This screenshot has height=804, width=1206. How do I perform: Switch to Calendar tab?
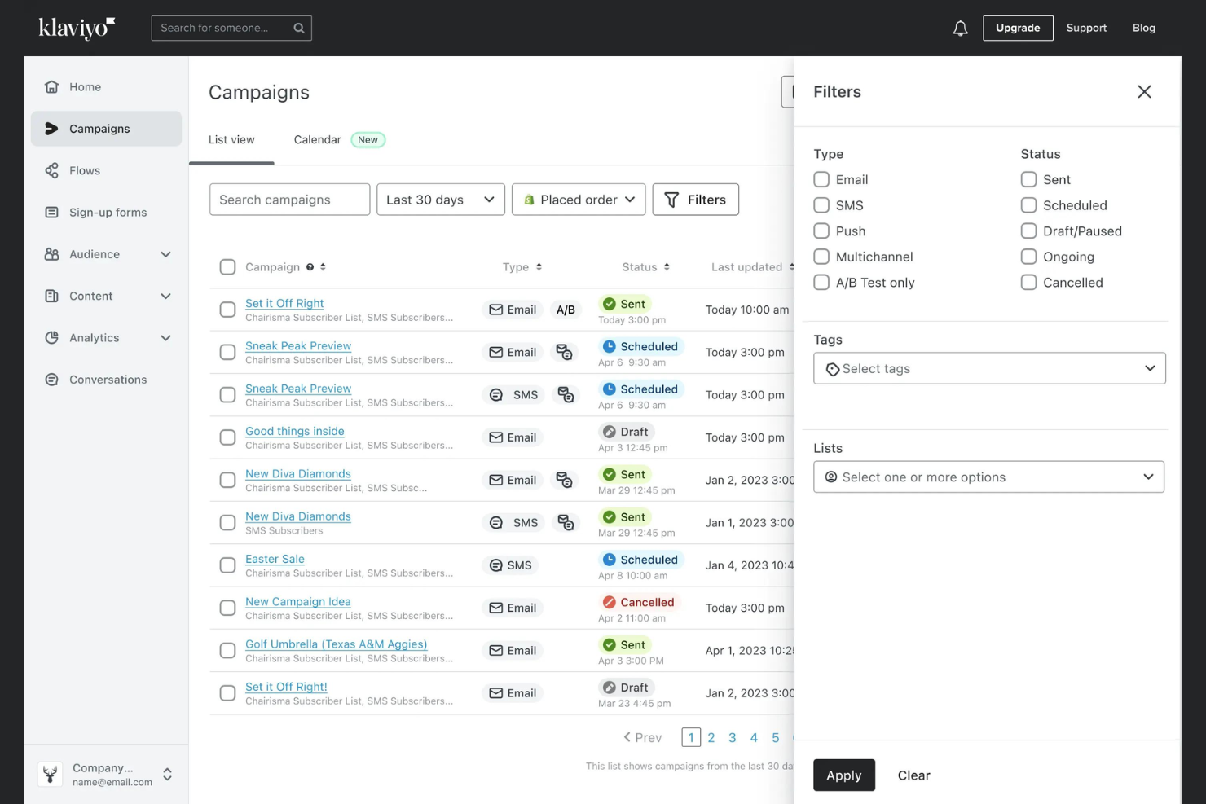317,140
